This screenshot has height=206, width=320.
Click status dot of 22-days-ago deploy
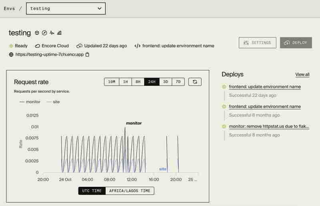224,87
